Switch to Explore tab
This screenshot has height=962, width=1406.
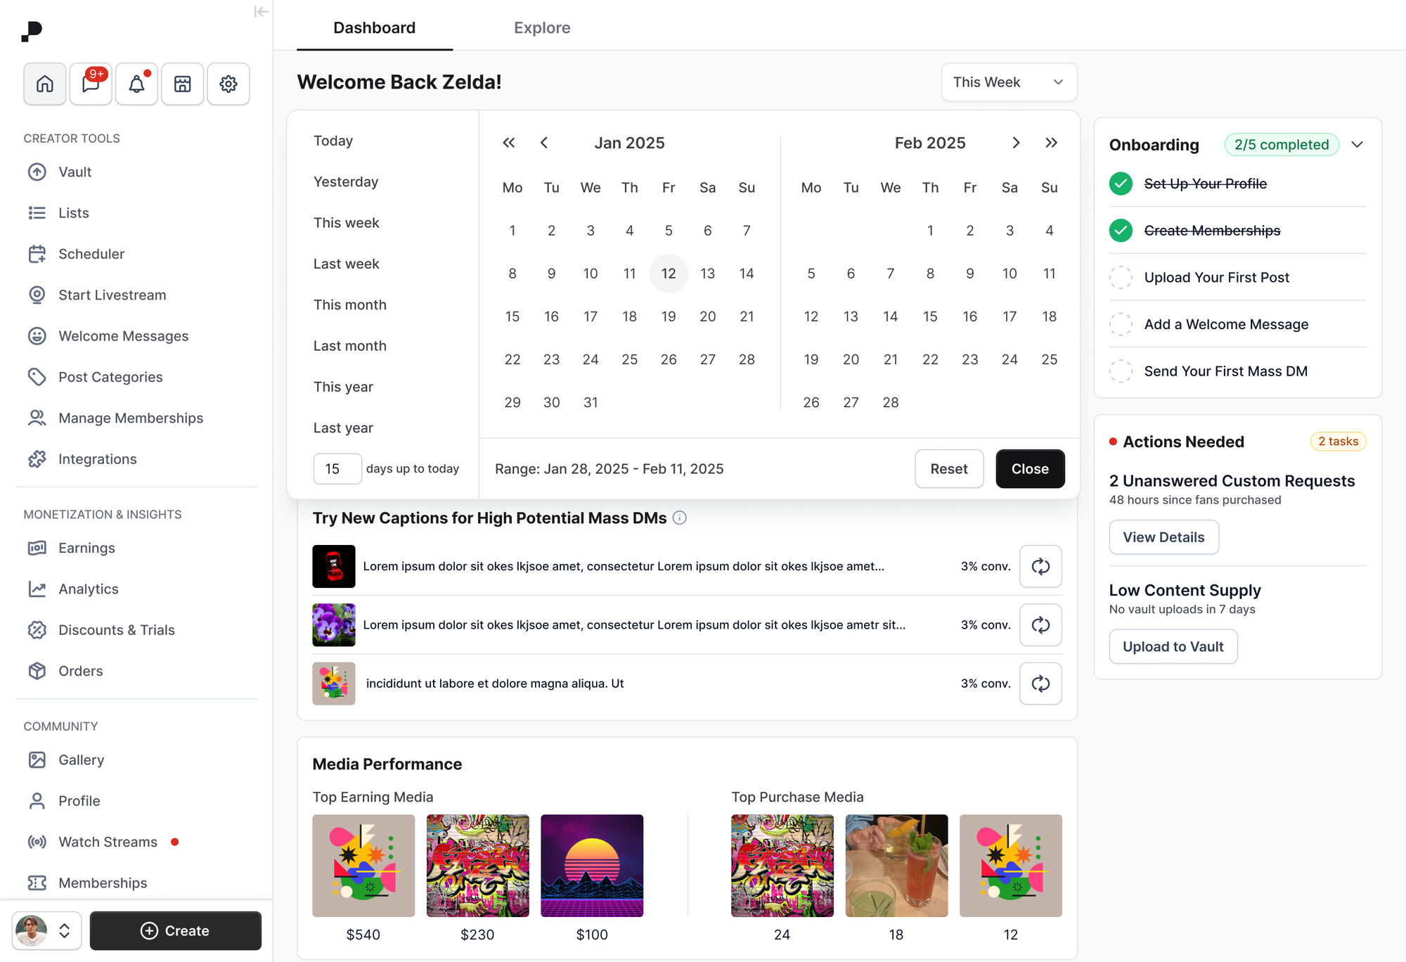[542, 27]
